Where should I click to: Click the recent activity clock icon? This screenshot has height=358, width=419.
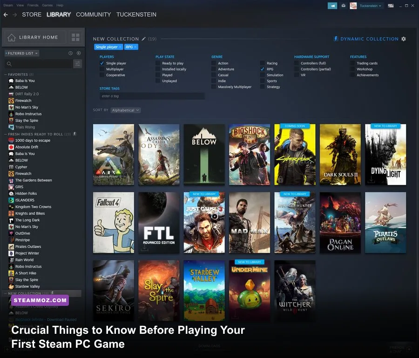tap(71, 53)
